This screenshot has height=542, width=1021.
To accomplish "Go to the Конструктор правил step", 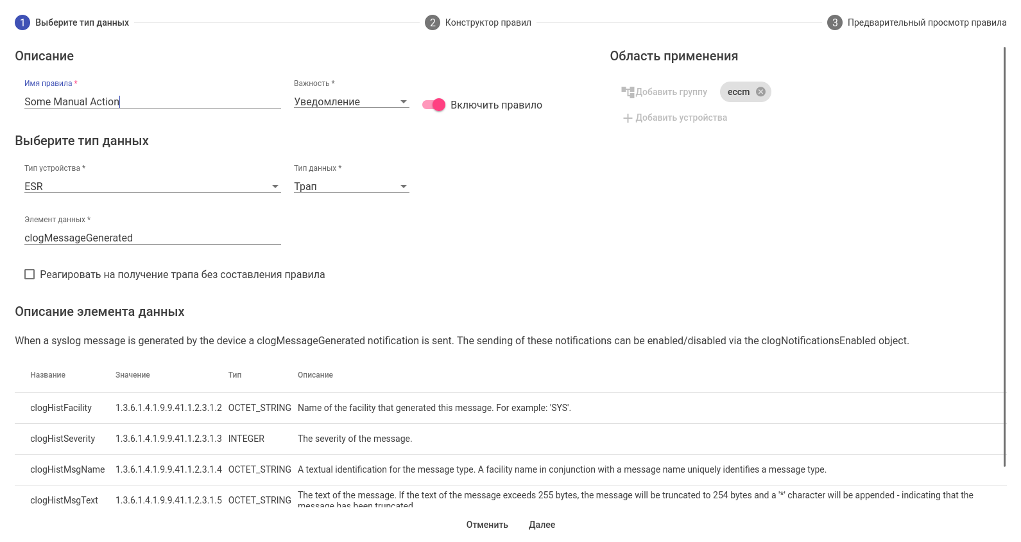I will [488, 22].
